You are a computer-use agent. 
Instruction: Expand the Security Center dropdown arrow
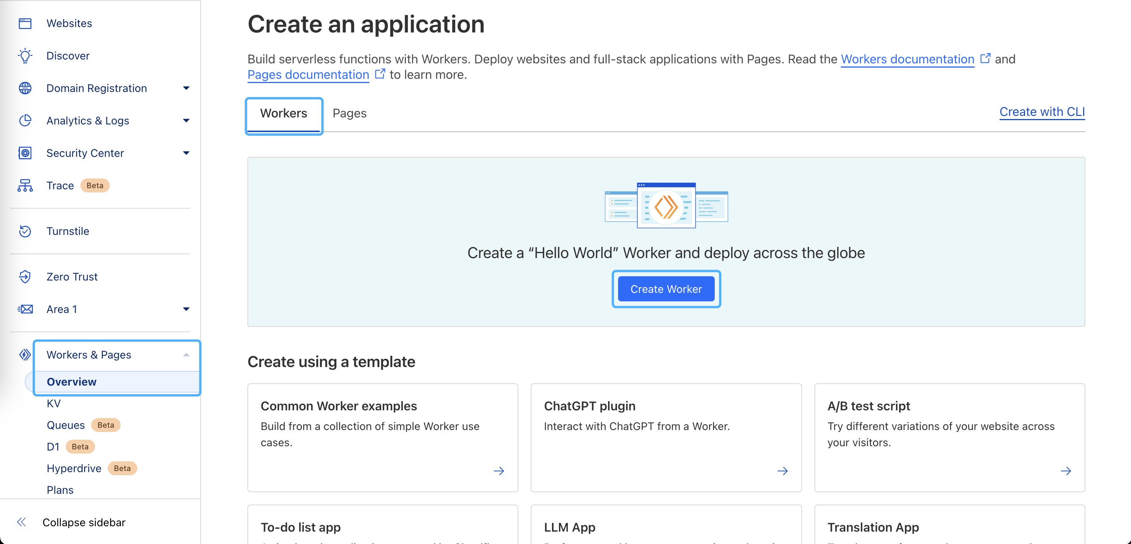(186, 153)
